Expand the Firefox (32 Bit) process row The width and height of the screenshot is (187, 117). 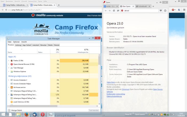coord(9,61)
